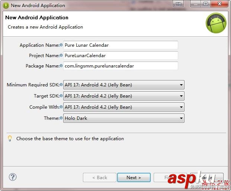Maximize the New Android Application window
The height and width of the screenshot is (191, 231).
point(206,4)
